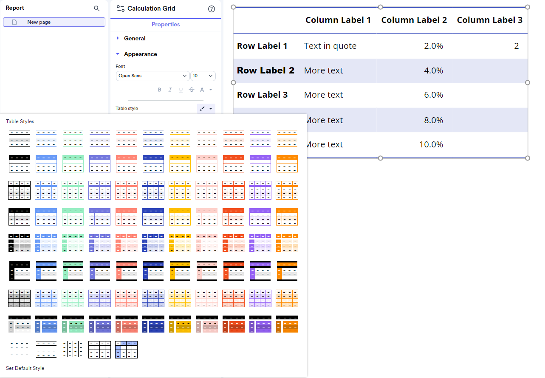Toggle bold formatting
Image resolution: width=545 pixels, height=378 pixels.
(159, 90)
